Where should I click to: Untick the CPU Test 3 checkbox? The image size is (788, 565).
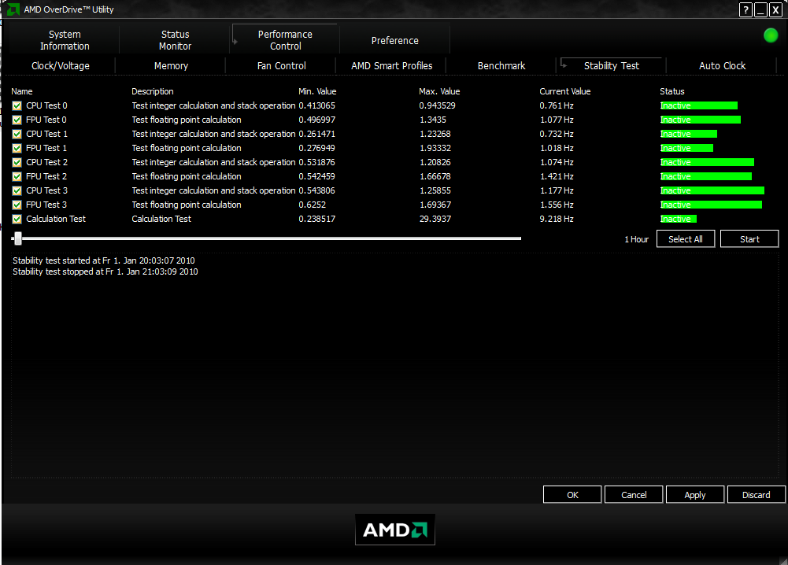tap(17, 191)
